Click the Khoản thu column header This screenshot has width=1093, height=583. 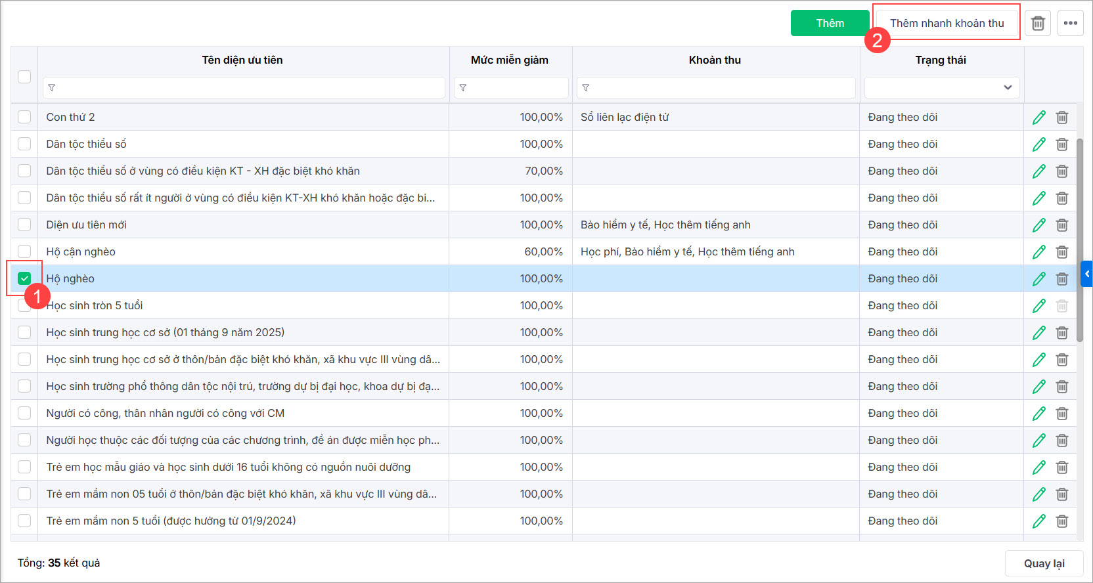tap(715, 60)
